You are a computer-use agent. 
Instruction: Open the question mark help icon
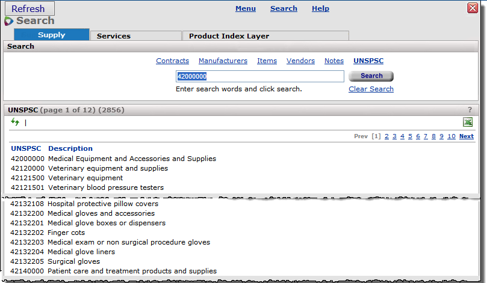pos(470,110)
